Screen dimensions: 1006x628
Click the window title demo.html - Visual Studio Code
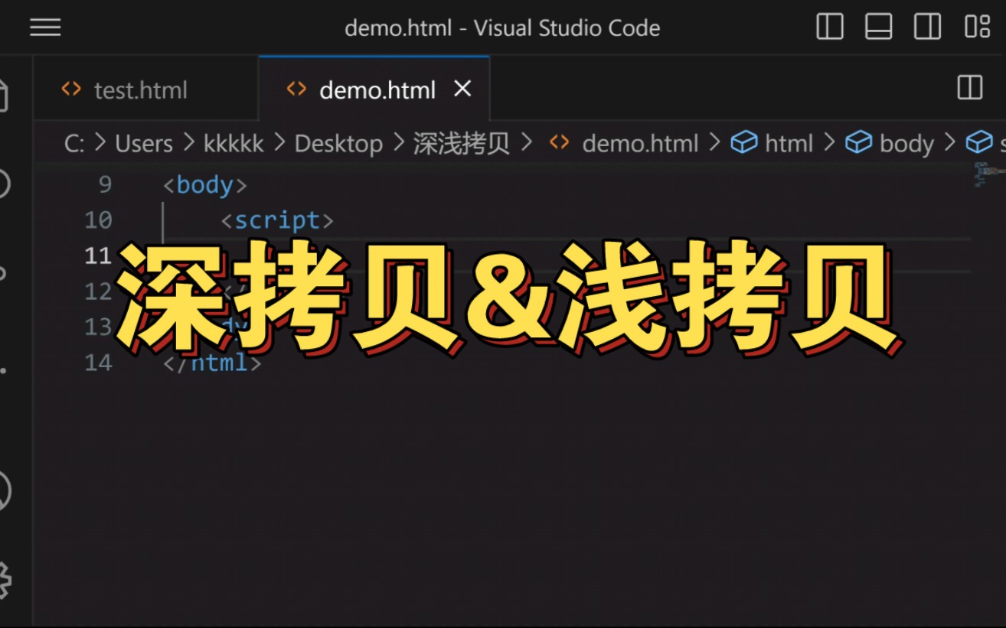click(502, 28)
